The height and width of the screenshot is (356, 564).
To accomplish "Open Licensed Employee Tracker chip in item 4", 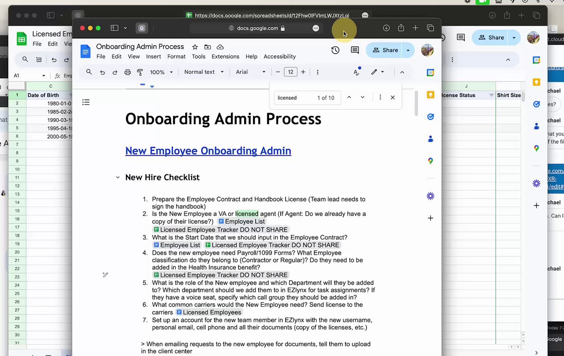I will pos(220,275).
